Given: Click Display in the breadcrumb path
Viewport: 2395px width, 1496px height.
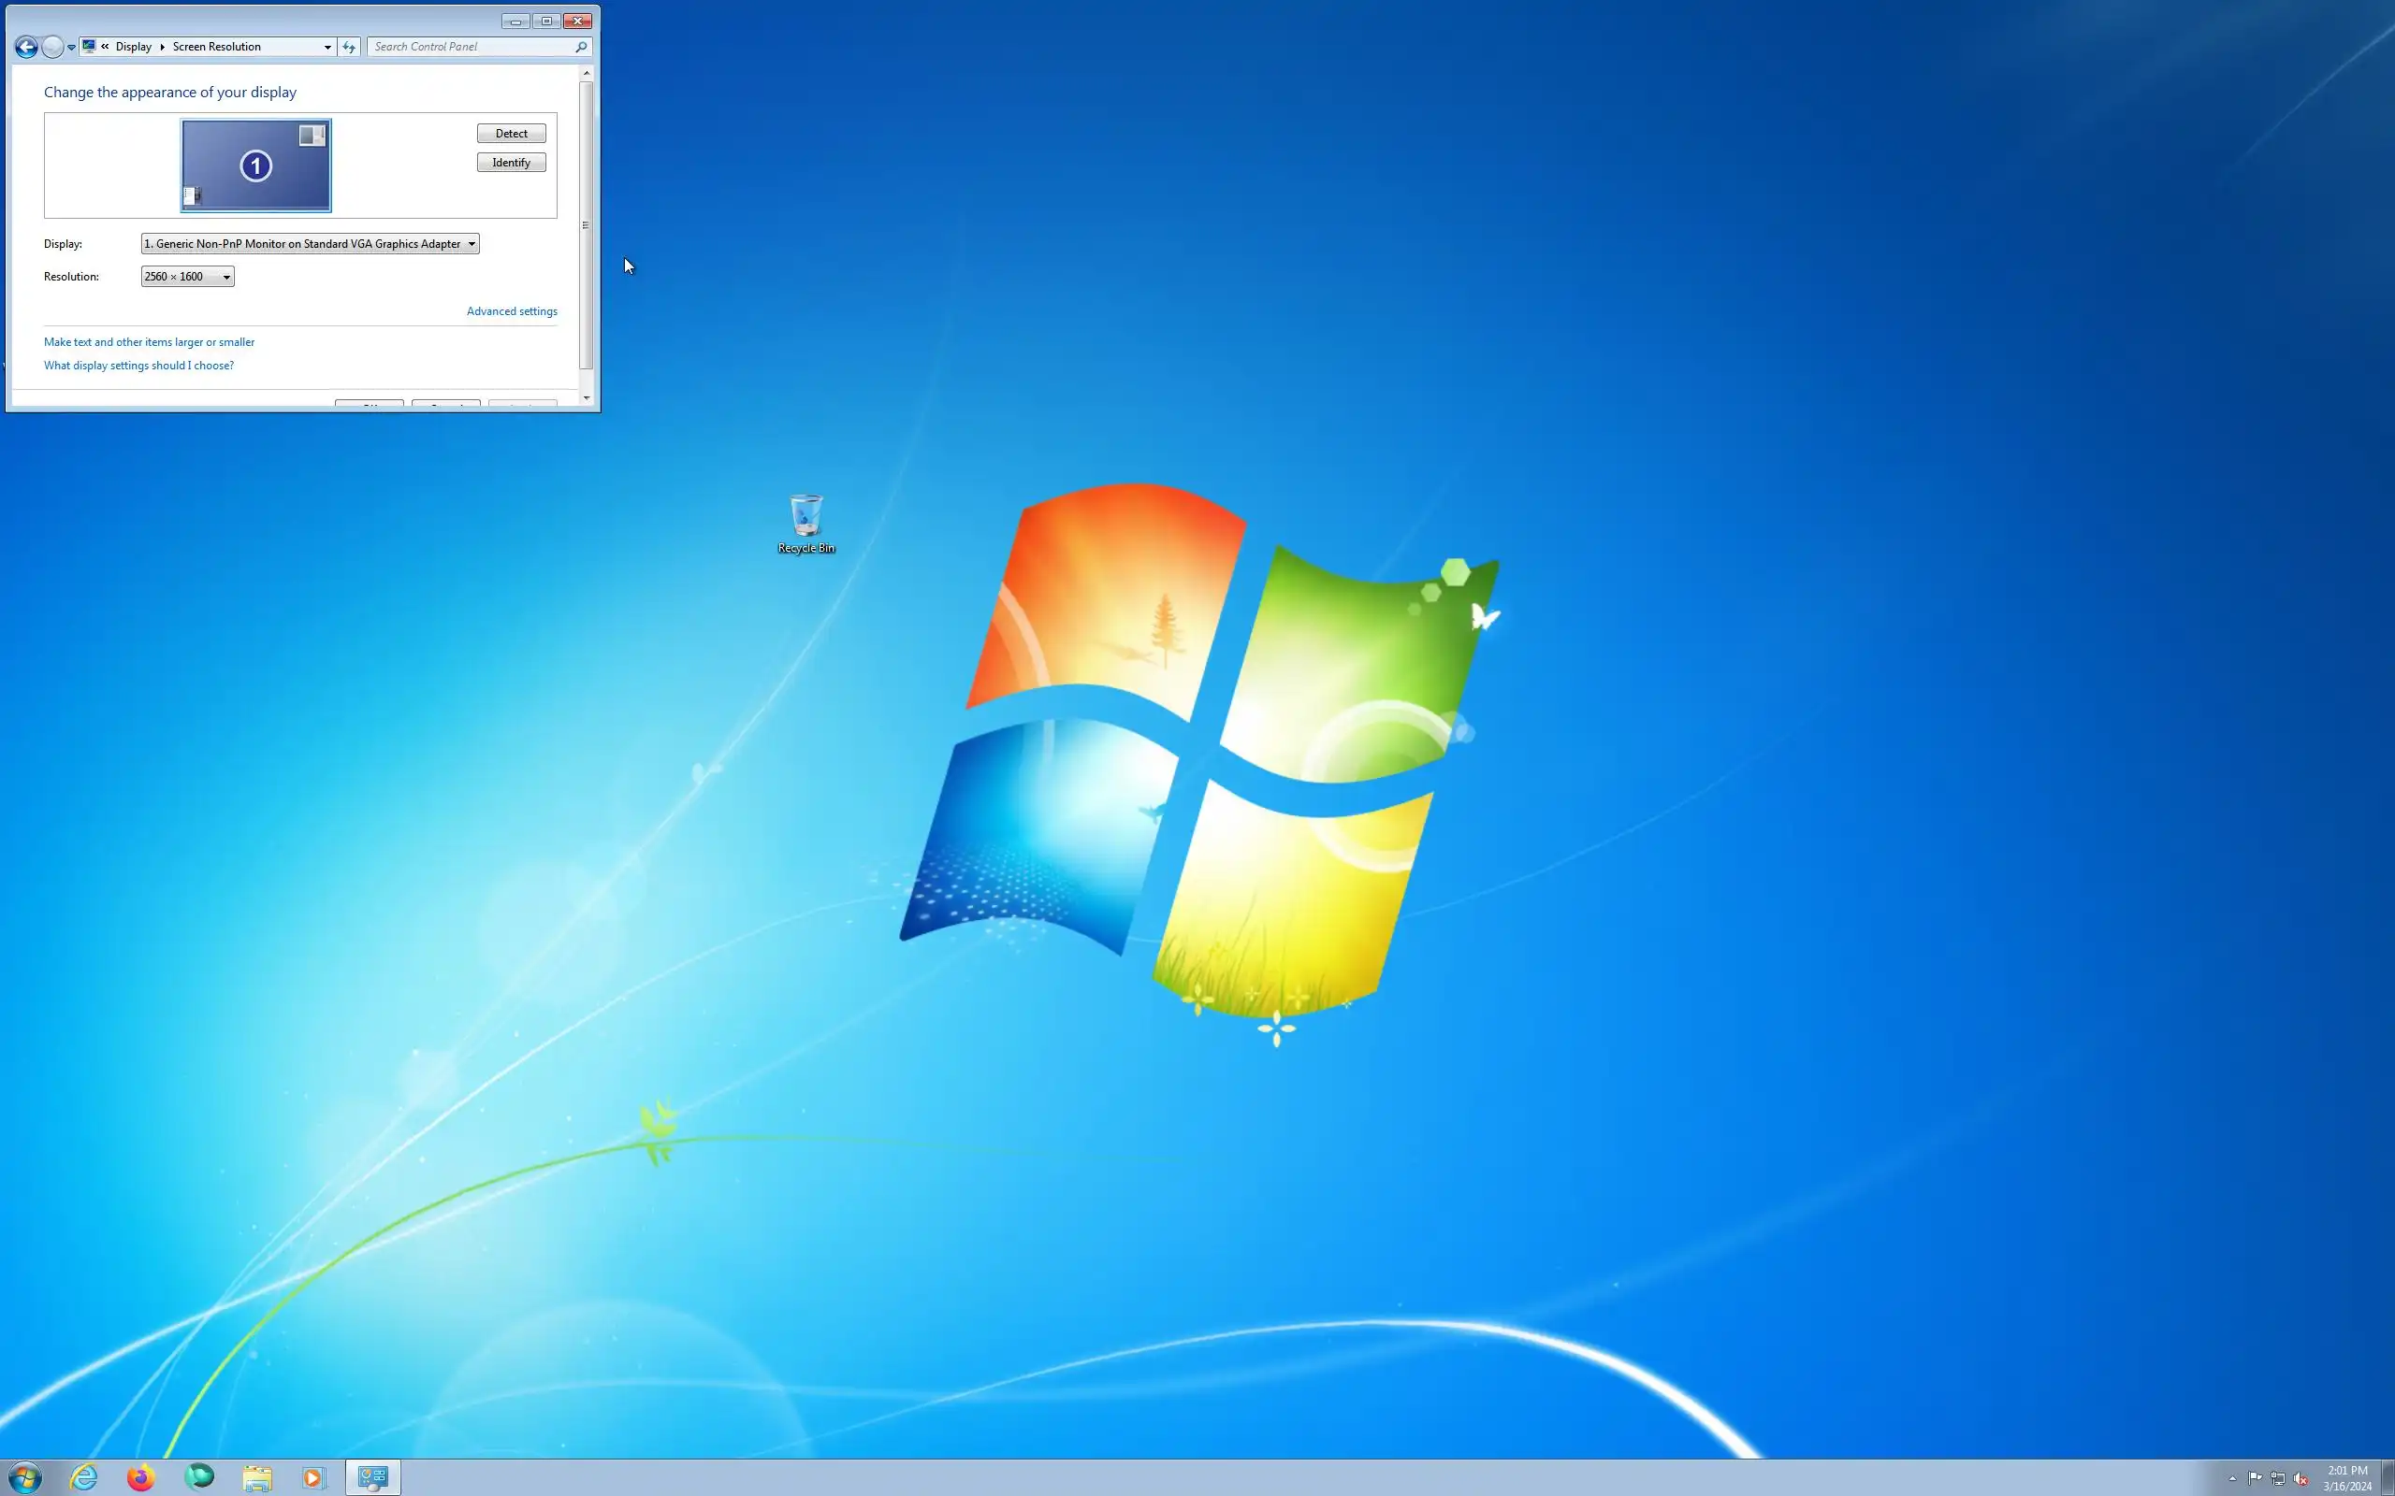Looking at the screenshot, I should pos(134,47).
